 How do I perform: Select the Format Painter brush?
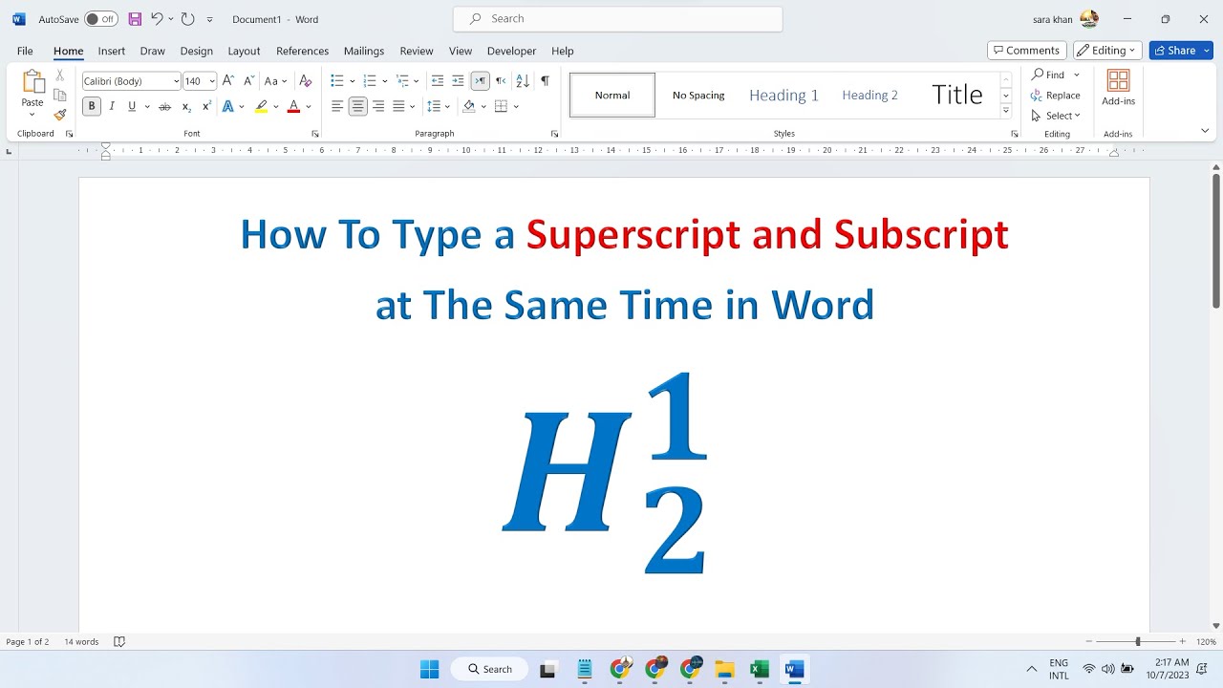(60, 115)
